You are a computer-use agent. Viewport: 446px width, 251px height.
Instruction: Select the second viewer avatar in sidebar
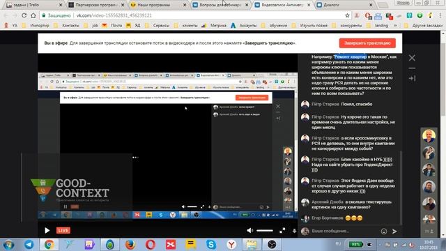click(429, 153)
